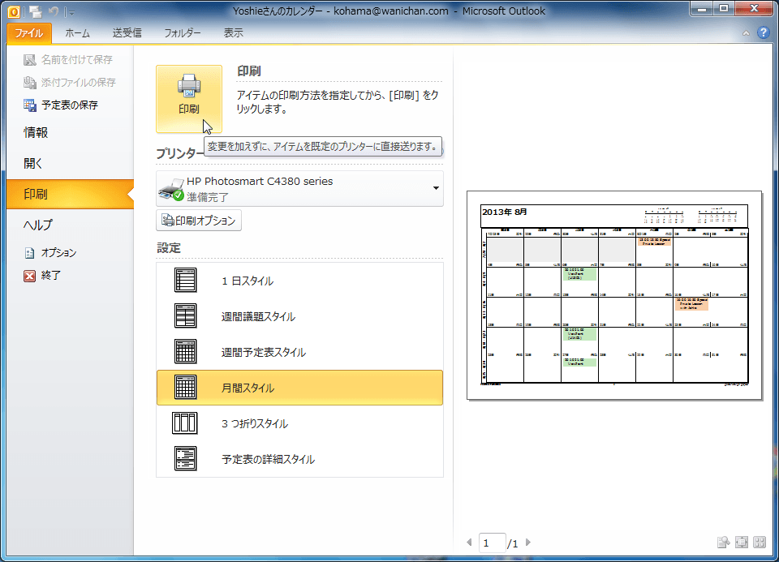Screen dimensions: 779x562
Task: Click the actual size zoom icon
Action: pyautogui.click(x=723, y=543)
